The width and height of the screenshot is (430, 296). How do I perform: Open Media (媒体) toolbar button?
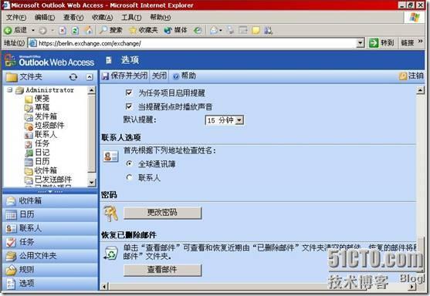(x=175, y=30)
